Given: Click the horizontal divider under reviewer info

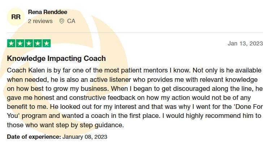Looking at the screenshot, I should coord(135,32).
